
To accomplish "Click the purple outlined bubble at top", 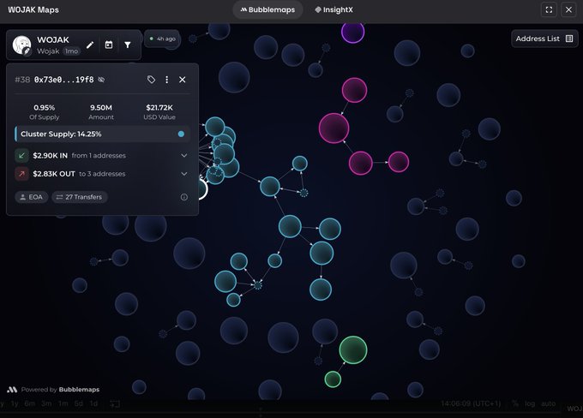I will 352,31.
